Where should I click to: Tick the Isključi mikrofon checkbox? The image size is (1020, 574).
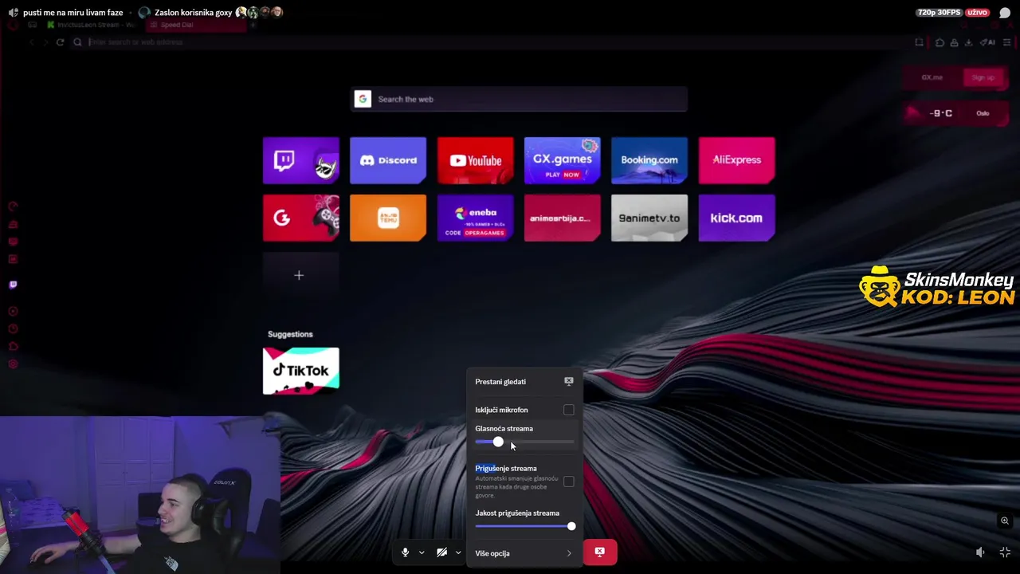[569, 410]
